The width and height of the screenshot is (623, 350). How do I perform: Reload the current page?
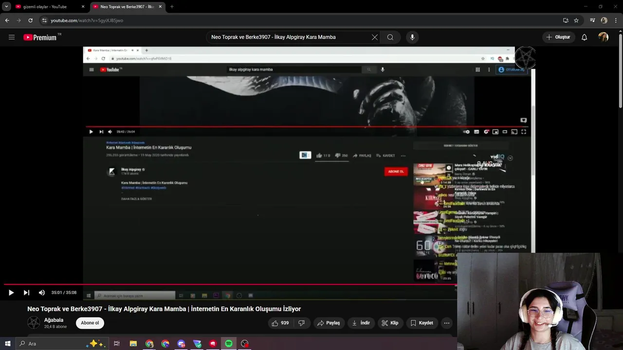point(30,20)
